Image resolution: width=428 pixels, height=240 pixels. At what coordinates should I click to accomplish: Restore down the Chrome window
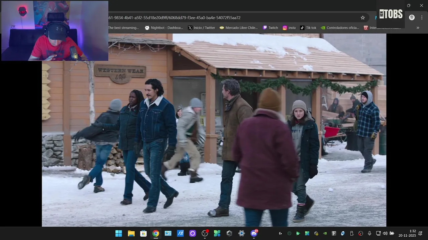coord(409,5)
